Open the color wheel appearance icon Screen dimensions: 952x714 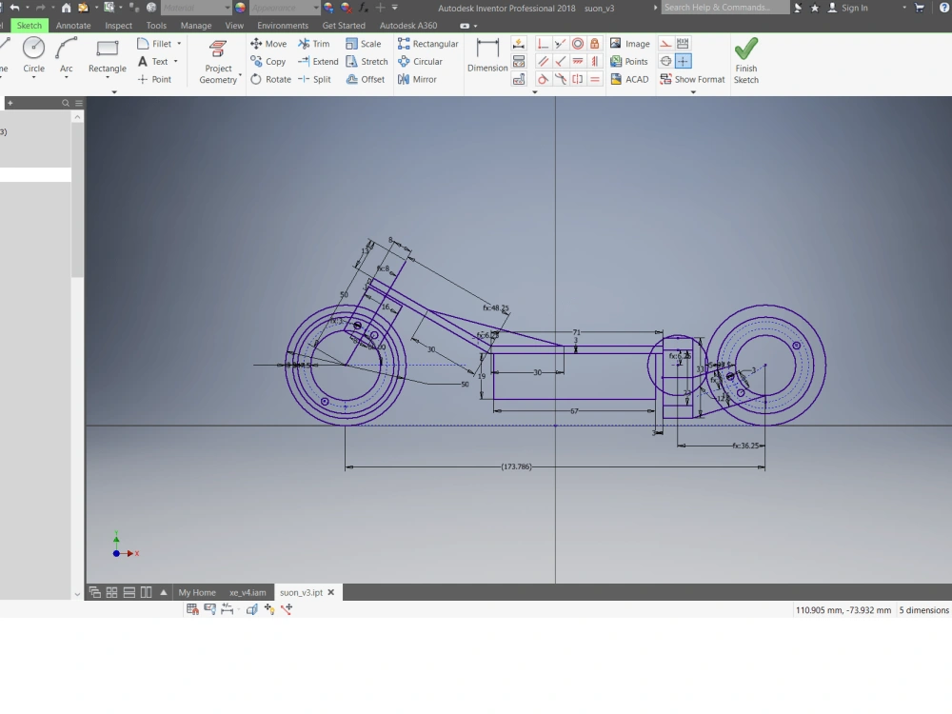tap(241, 8)
